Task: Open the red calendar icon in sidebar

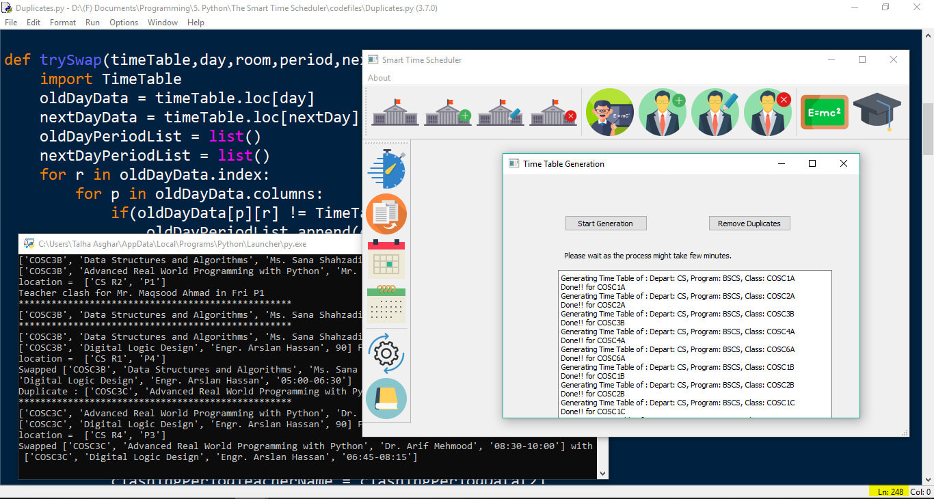Action: (x=386, y=259)
